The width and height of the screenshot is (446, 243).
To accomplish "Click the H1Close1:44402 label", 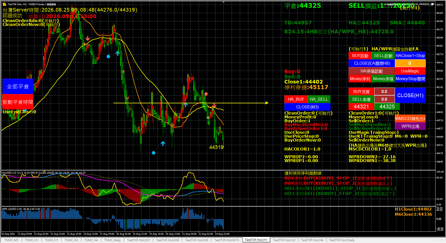I will (413, 209).
